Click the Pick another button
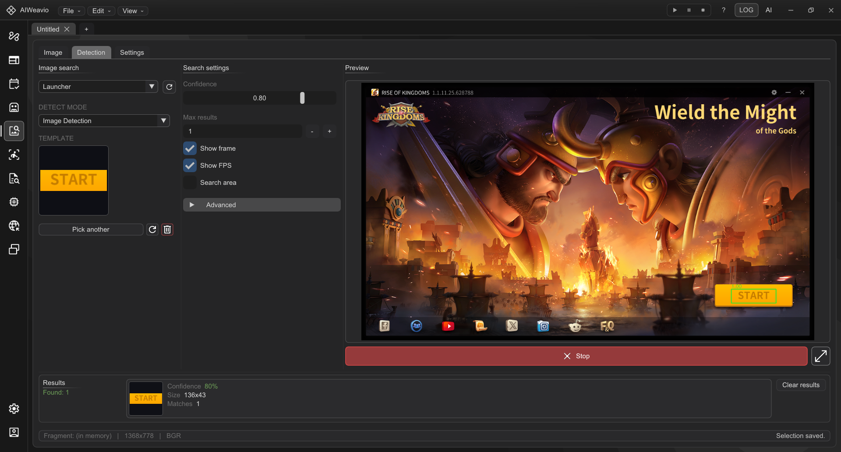Image resolution: width=841 pixels, height=452 pixels. click(91, 230)
